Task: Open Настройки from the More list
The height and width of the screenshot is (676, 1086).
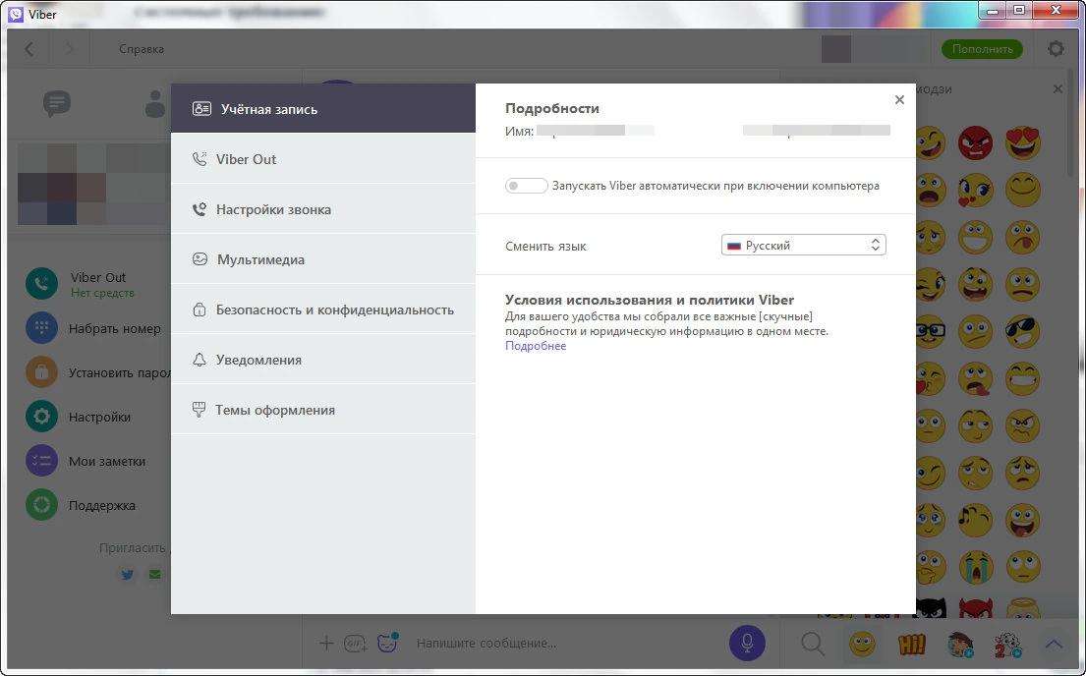Action: coord(79,417)
